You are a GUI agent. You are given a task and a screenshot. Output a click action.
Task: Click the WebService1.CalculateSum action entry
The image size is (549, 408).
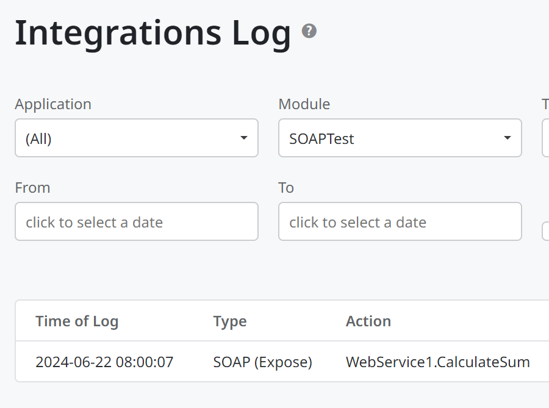coord(437,362)
